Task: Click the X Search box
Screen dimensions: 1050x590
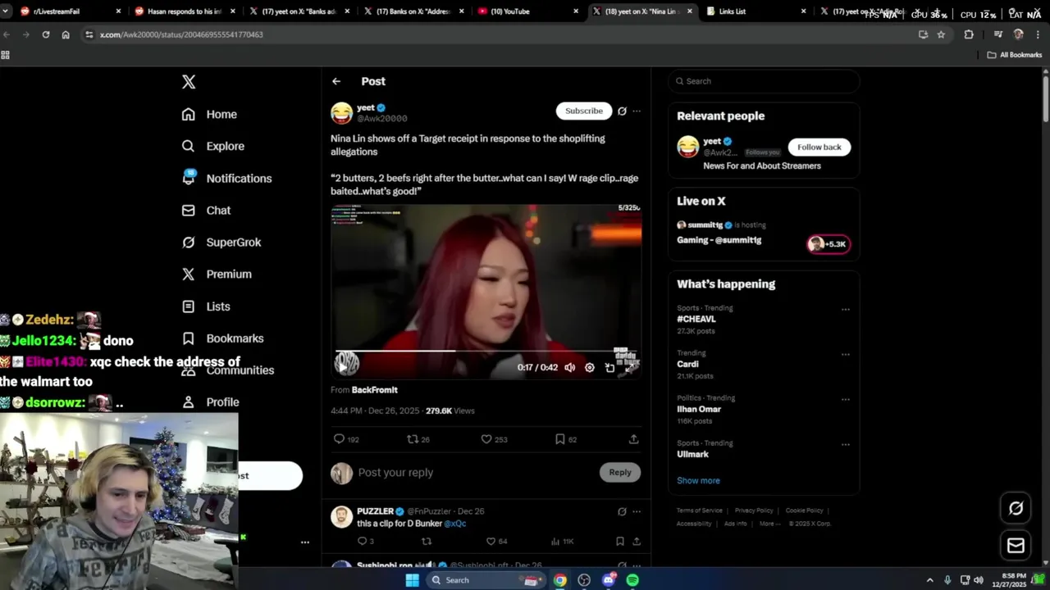Action: pos(764,81)
